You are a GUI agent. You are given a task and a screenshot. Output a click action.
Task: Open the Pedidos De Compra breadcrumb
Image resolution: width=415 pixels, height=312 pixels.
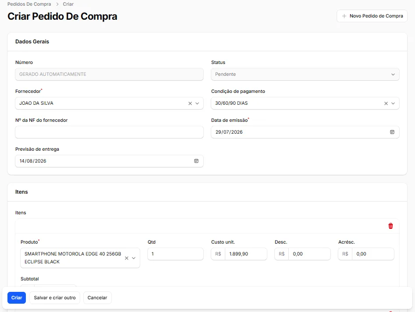pos(29,4)
